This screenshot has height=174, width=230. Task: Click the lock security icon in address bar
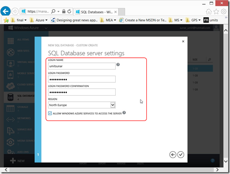64,11
